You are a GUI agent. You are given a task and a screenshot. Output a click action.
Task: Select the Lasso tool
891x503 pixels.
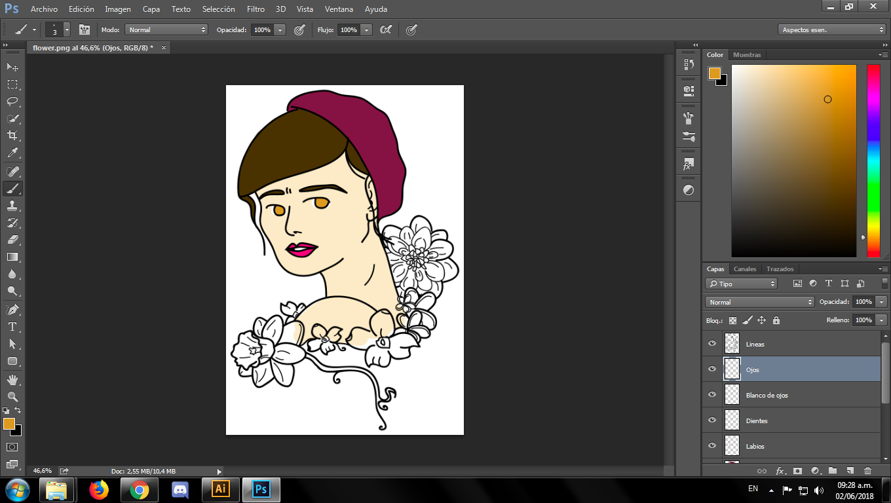point(12,102)
